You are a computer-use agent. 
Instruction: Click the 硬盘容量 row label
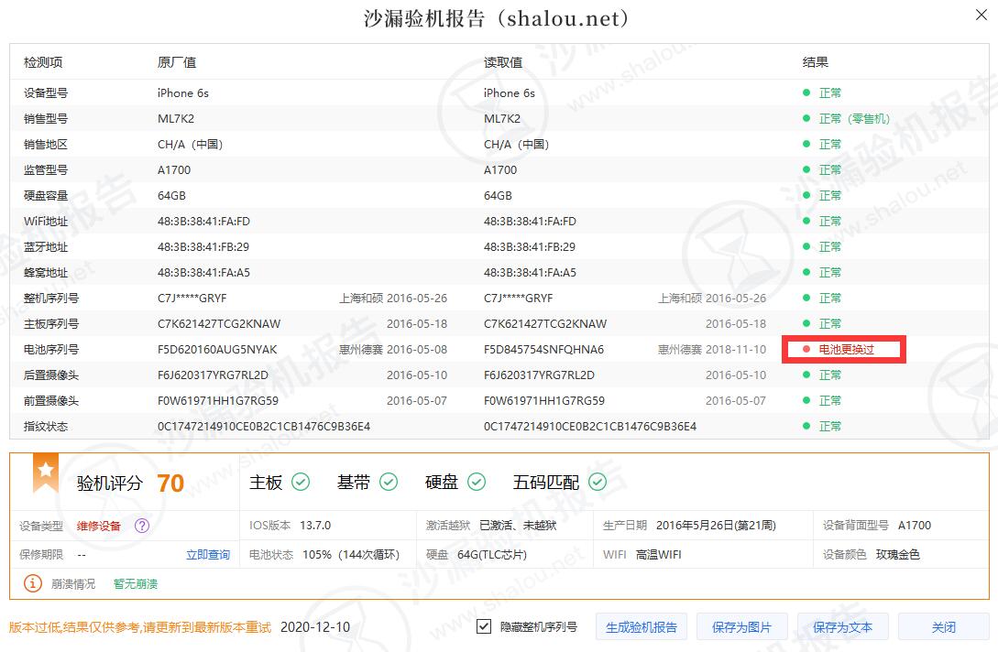tap(46, 196)
